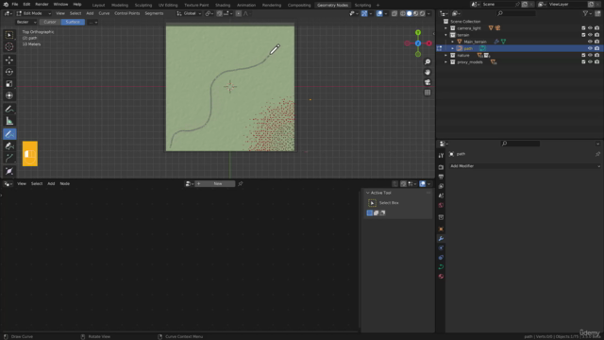The width and height of the screenshot is (604, 340).
Task: Switch orthographic/perspective grid icon
Action: [x=428, y=93]
